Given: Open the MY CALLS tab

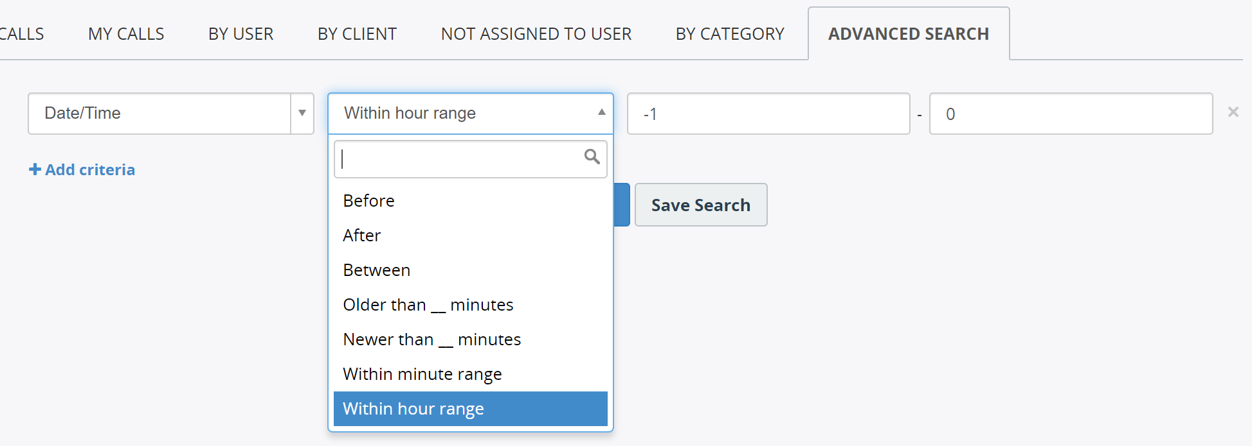Looking at the screenshot, I should pyautogui.click(x=126, y=34).
